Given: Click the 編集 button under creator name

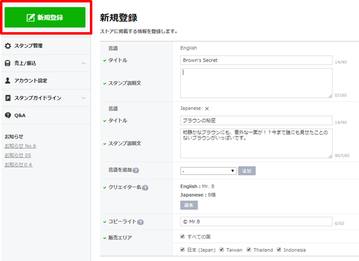Looking at the screenshot, I should [189, 205].
